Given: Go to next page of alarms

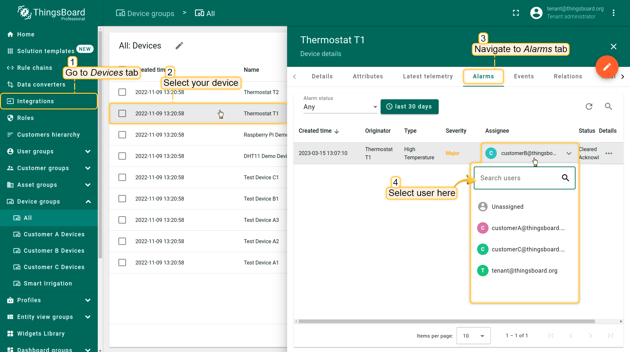Looking at the screenshot, I should 591,336.
